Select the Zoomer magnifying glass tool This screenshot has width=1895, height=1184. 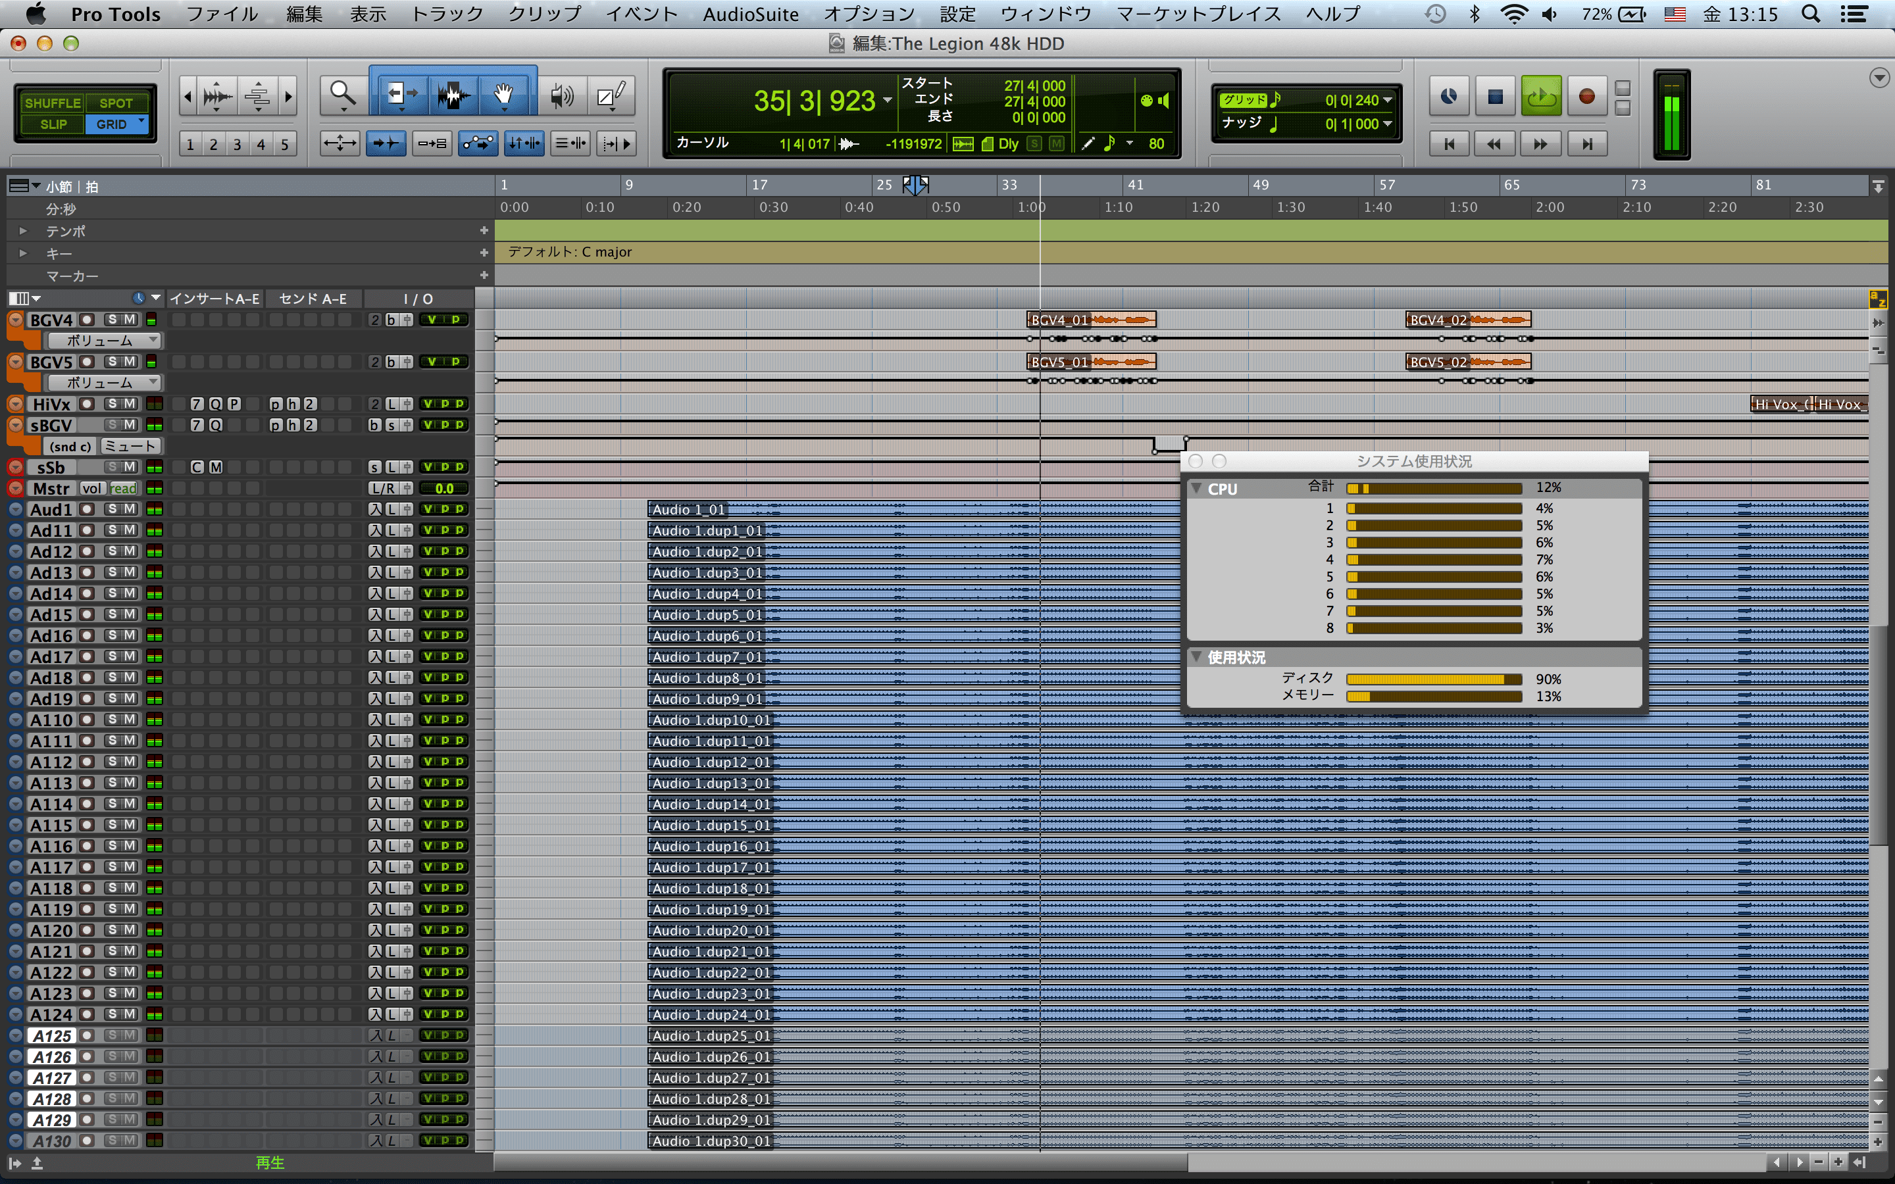point(343,94)
